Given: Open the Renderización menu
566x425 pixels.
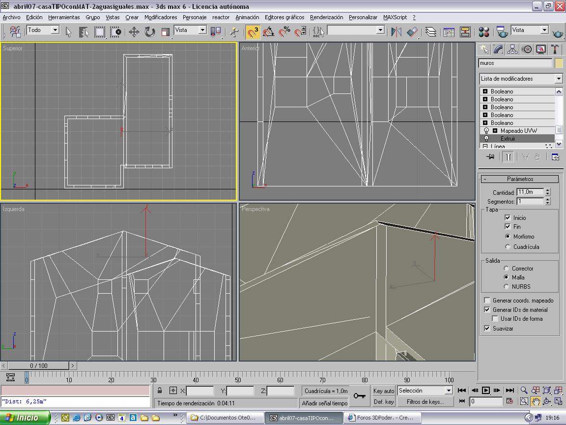Looking at the screenshot, I should point(326,17).
